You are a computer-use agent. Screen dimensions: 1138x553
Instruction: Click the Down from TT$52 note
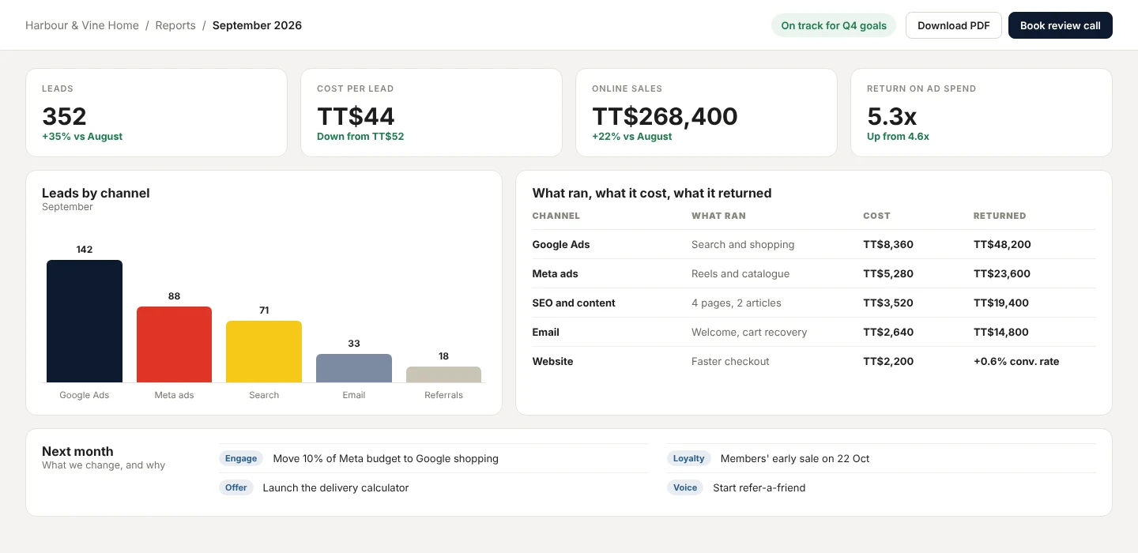pyautogui.click(x=360, y=137)
